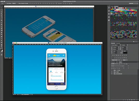Enable Show Transform Controls checkbox
This screenshot has height=101, width=139.
tap(18, 3)
